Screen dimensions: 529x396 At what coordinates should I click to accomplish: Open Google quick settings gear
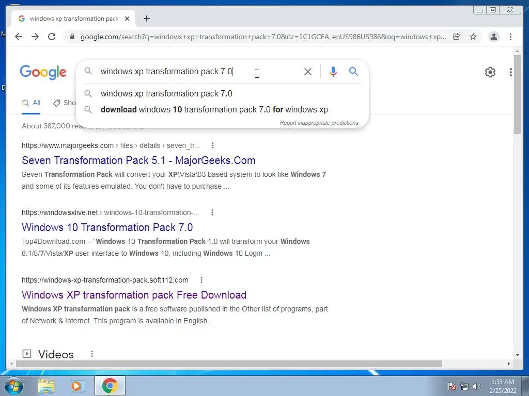click(x=490, y=72)
